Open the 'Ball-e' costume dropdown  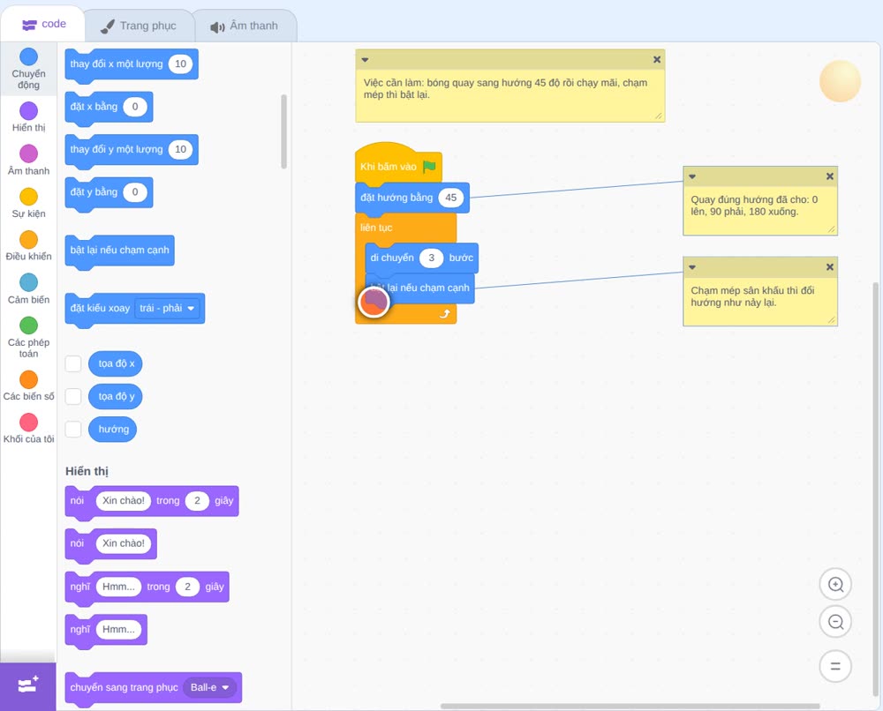210,687
